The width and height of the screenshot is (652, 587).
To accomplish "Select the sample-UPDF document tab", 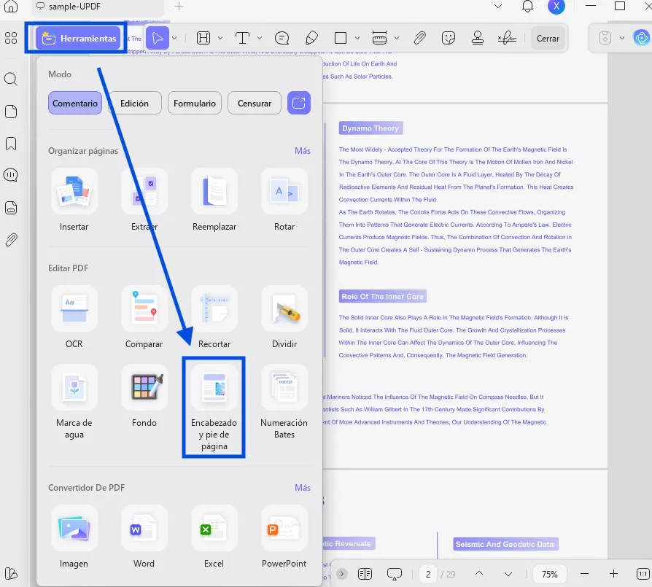I will tap(98, 7).
